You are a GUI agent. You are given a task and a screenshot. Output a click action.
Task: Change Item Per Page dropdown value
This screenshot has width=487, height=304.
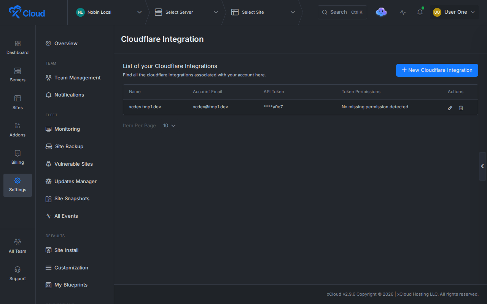pos(169,126)
